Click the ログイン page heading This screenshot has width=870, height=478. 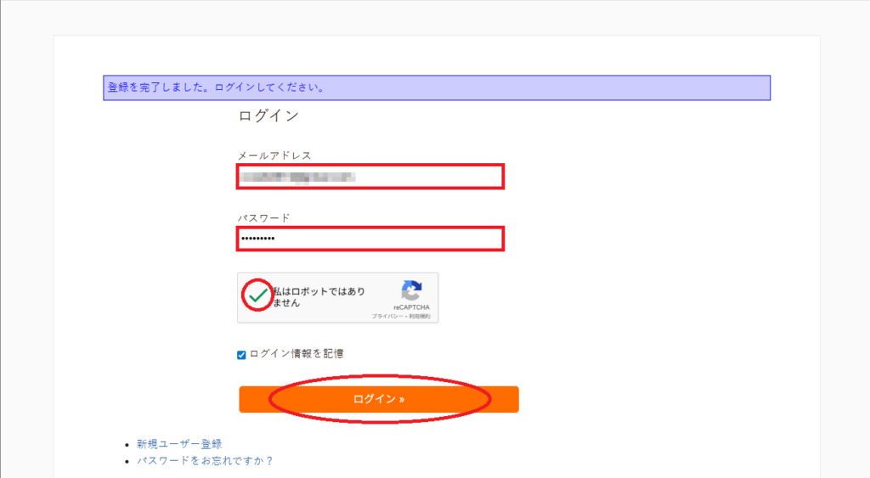(268, 116)
